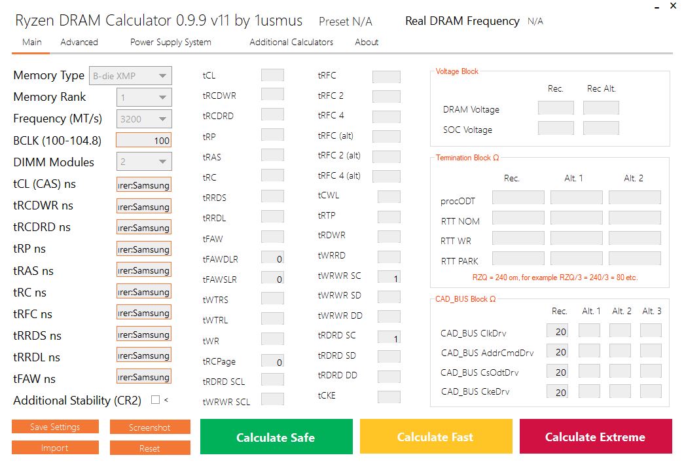
Task: Click the Screenshot button
Action: point(150,427)
